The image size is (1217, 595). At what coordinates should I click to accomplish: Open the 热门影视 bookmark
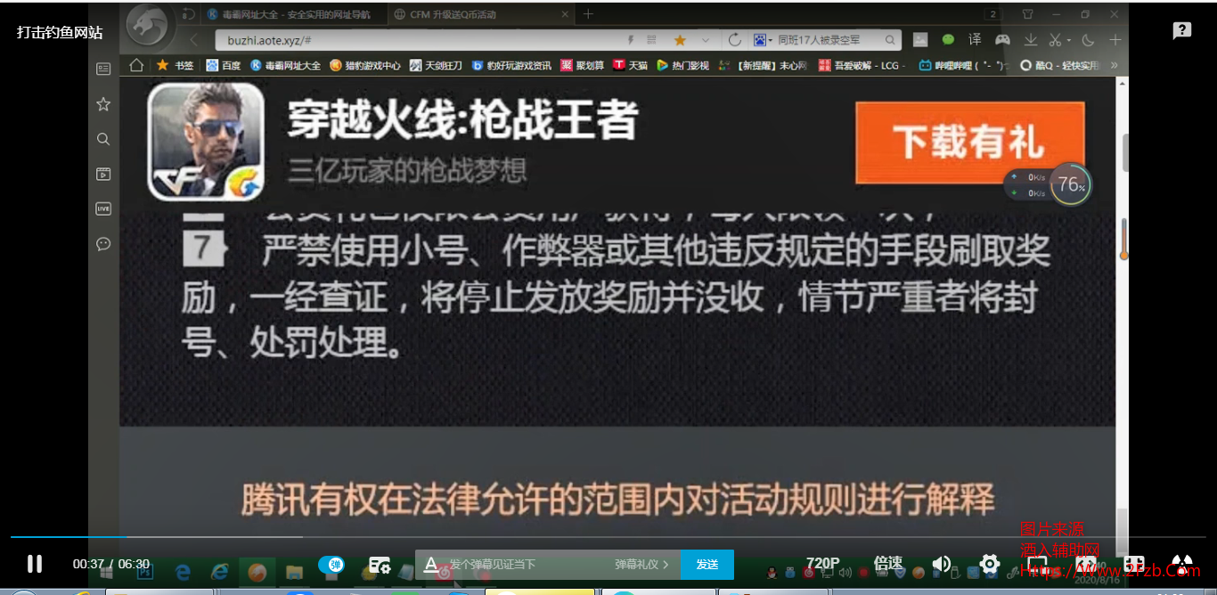683,65
